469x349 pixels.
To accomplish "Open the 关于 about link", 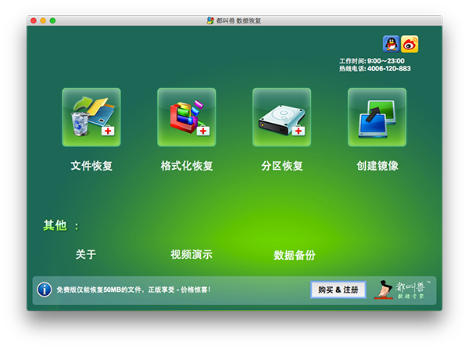I will pyautogui.click(x=86, y=254).
